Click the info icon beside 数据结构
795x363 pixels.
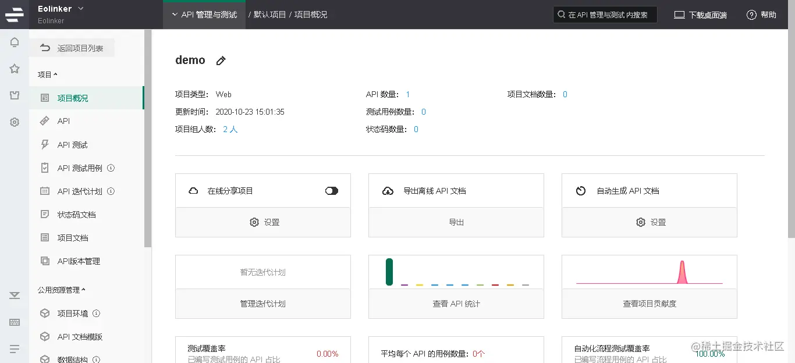[x=97, y=360]
